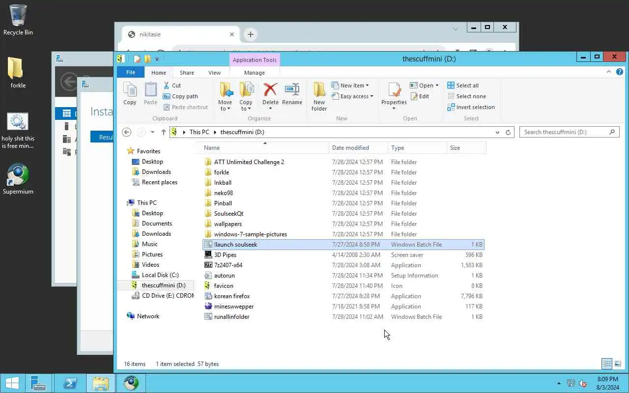Click the Back navigation arrow

tap(127, 132)
